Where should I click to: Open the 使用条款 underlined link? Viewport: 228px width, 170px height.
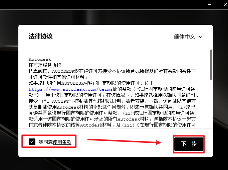[x=62, y=142]
